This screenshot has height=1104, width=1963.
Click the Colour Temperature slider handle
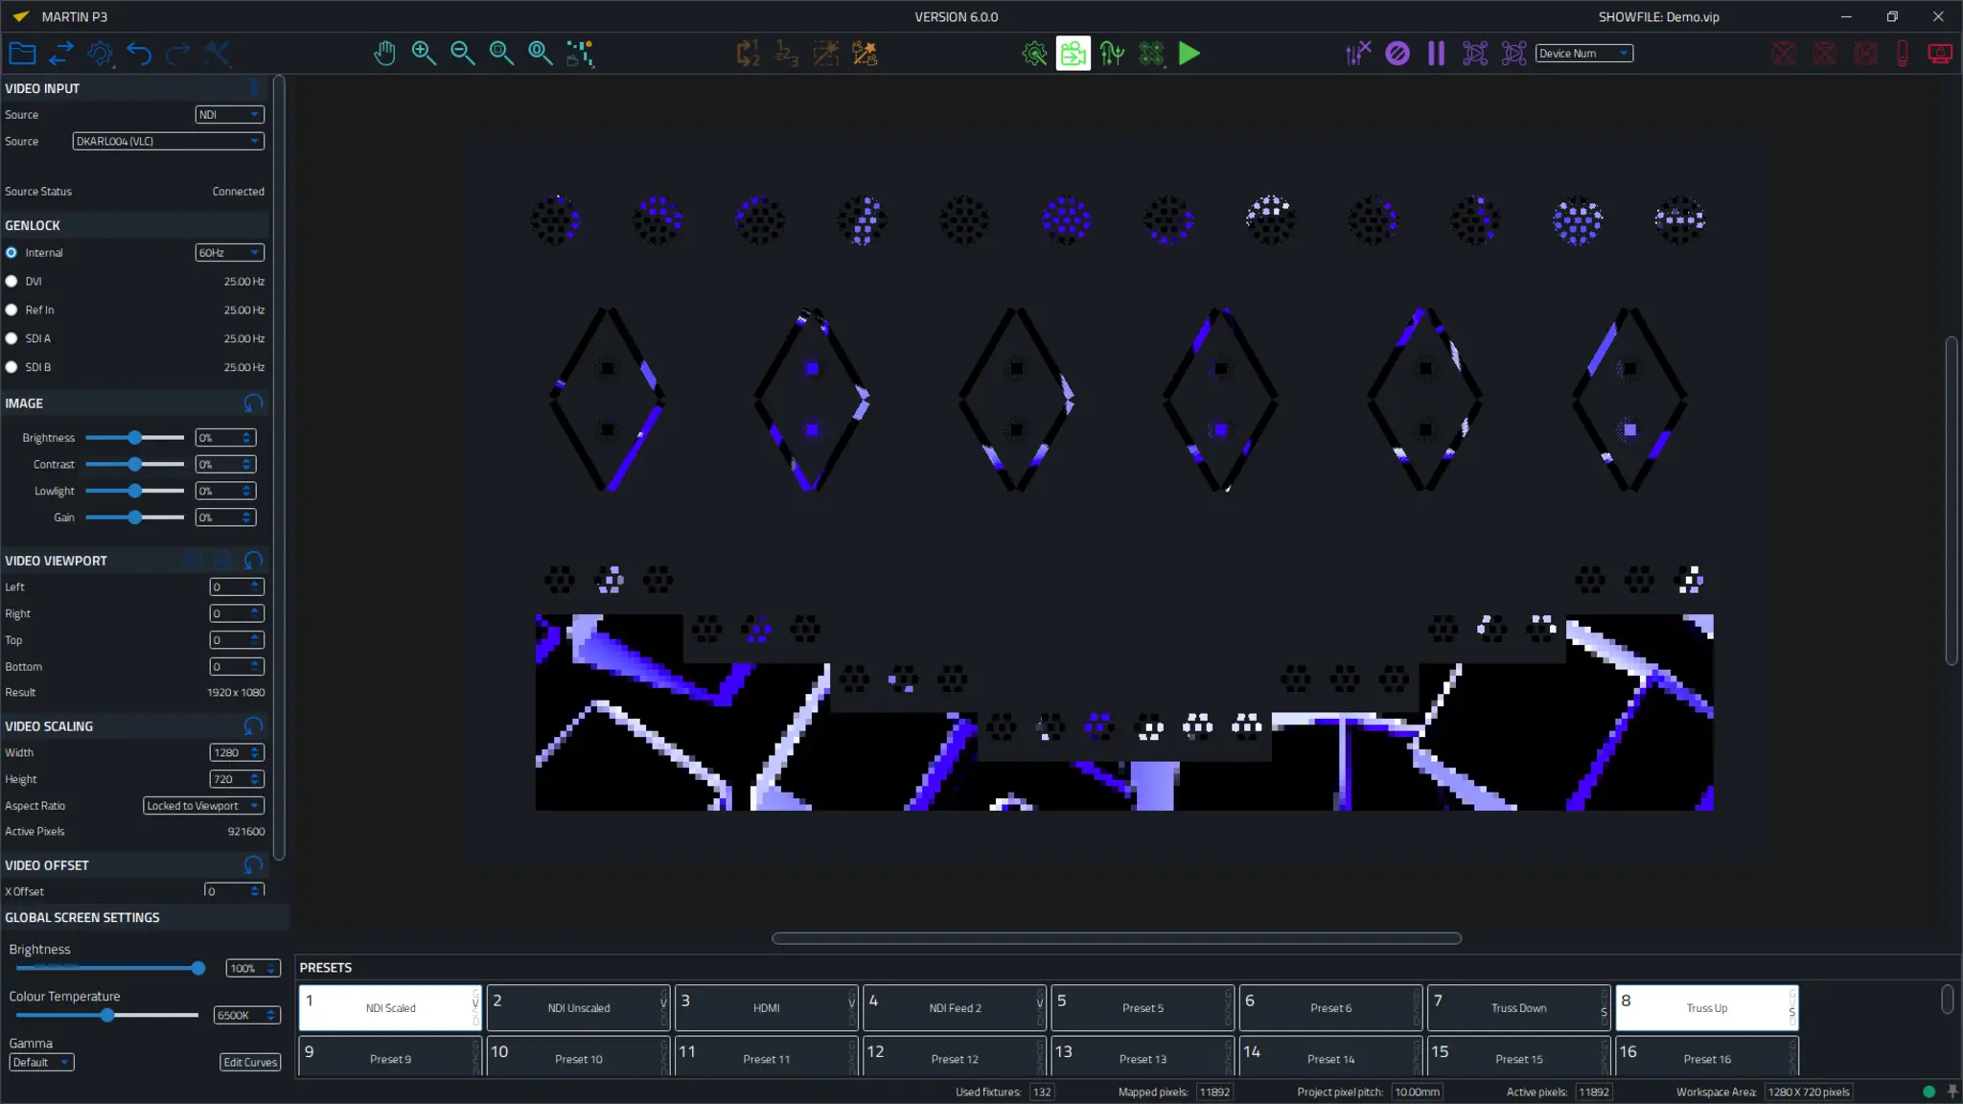tap(107, 1015)
